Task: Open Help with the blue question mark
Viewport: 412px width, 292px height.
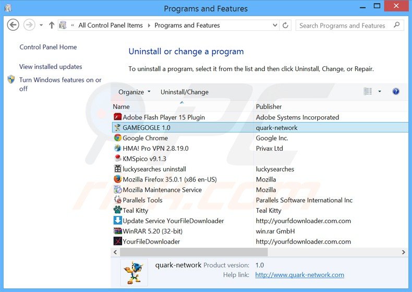Action: 396,91
